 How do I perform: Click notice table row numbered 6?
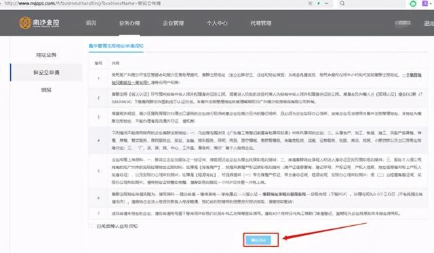[x=258, y=198]
